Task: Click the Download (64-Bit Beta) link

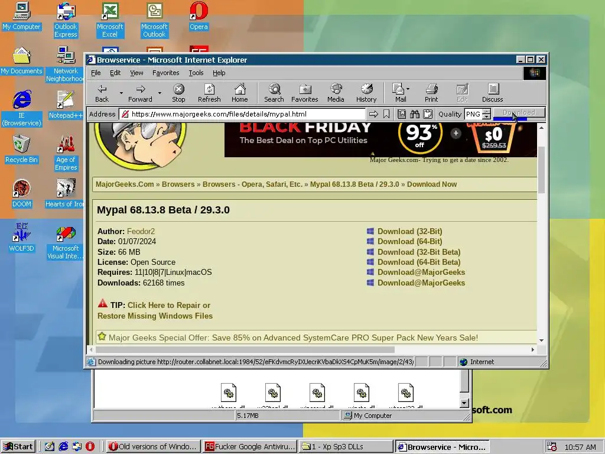Action: (419, 262)
